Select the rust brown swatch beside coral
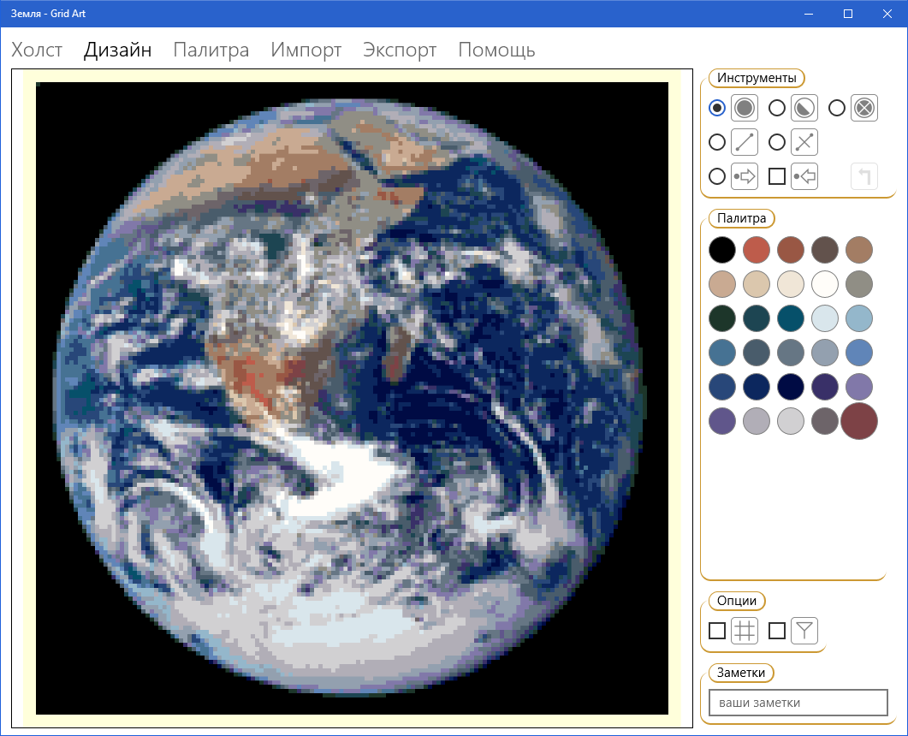 pos(791,250)
